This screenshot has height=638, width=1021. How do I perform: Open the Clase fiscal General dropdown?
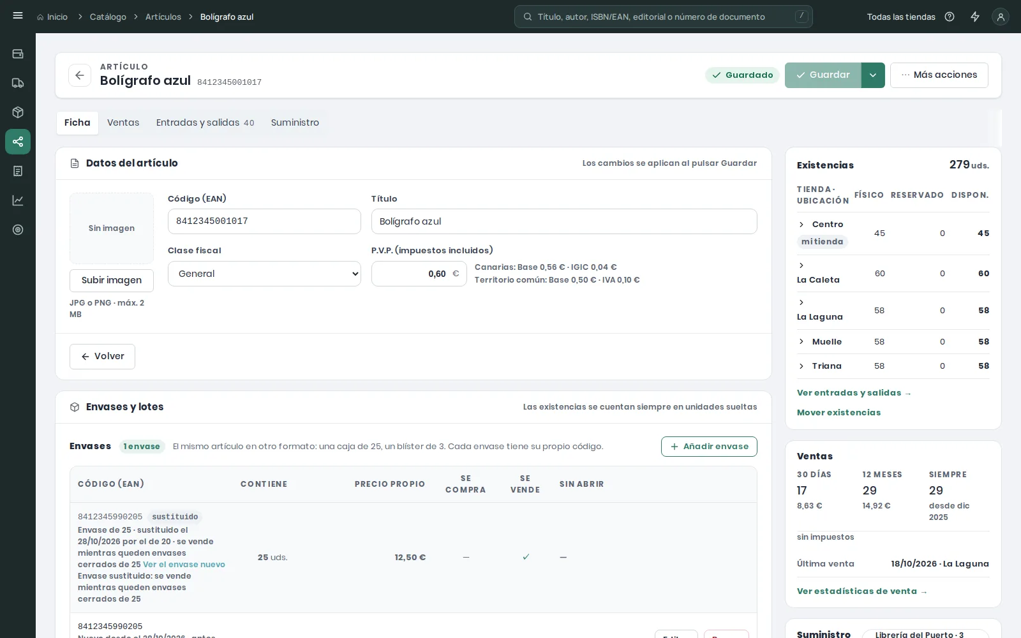click(x=264, y=274)
